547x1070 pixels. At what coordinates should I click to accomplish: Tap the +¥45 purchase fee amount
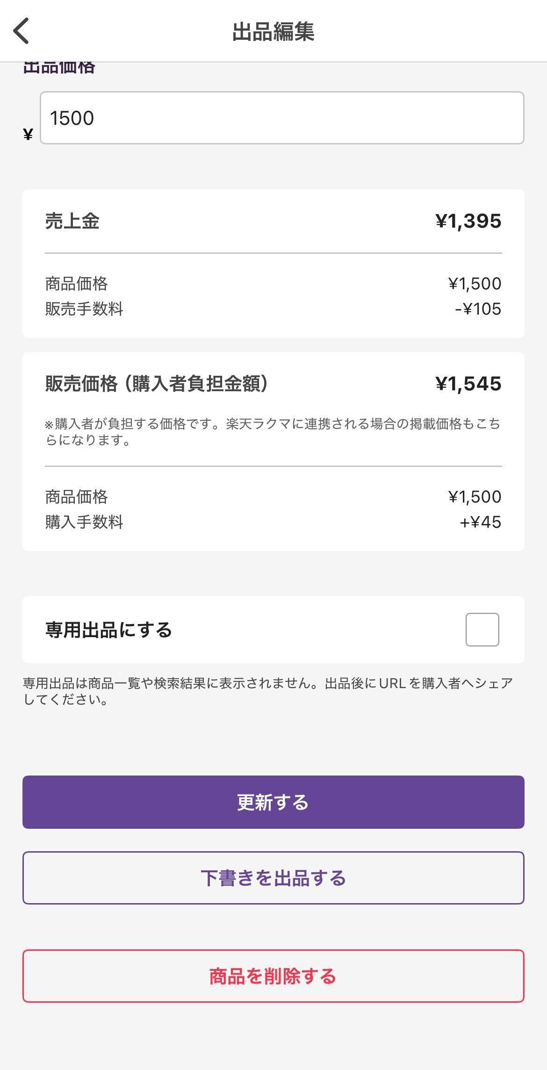pyautogui.click(x=480, y=522)
